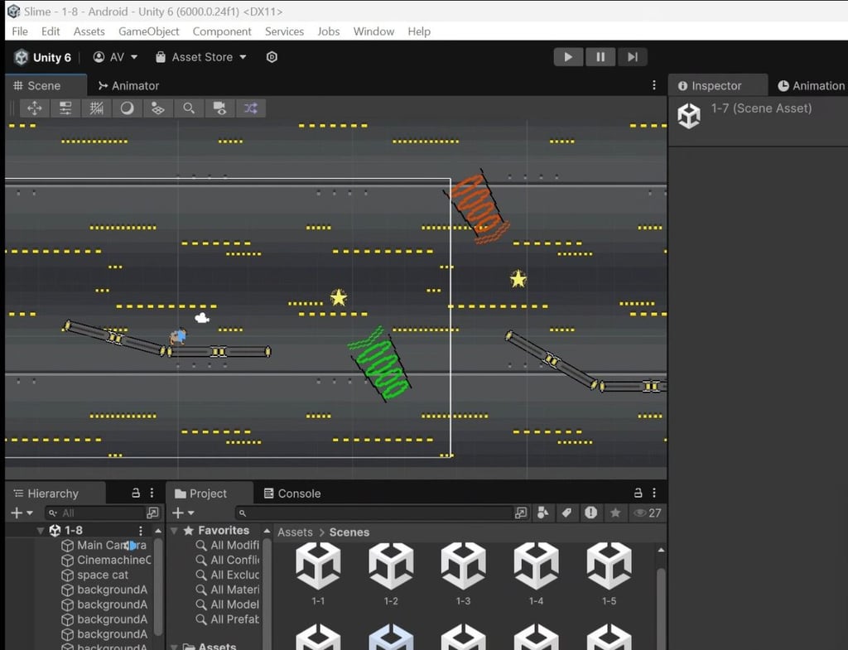Click the Search by Type icon in Project
The width and height of the screenshot is (848, 650).
[542, 513]
